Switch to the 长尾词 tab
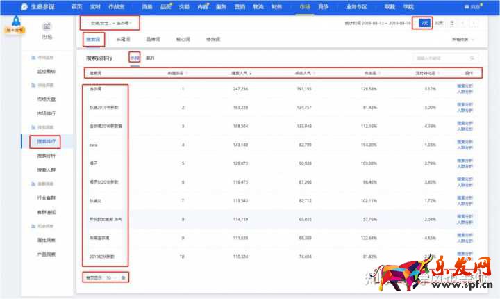This screenshot has width=500, height=299. click(x=124, y=40)
